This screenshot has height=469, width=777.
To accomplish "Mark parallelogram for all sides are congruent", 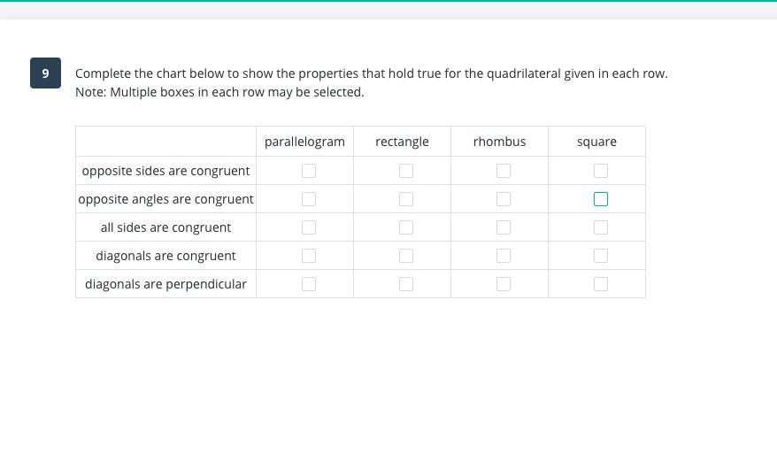I will pyautogui.click(x=309, y=227).
